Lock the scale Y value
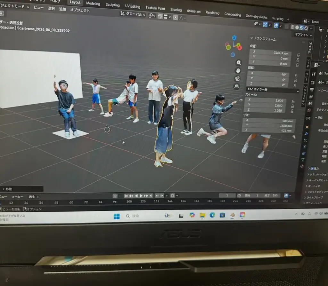Image resolution: width=328 pixels, height=286 pixels. (292, 106)
